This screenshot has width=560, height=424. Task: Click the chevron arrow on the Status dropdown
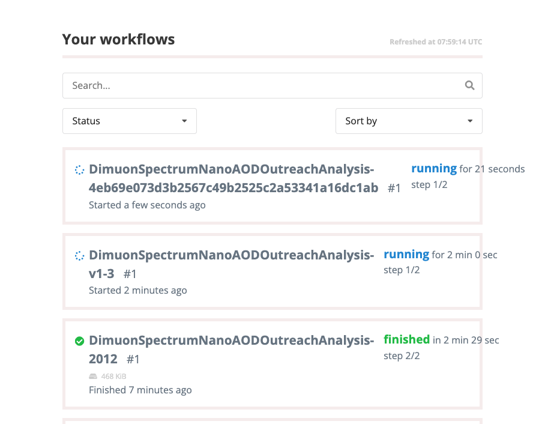coord(184,121)
